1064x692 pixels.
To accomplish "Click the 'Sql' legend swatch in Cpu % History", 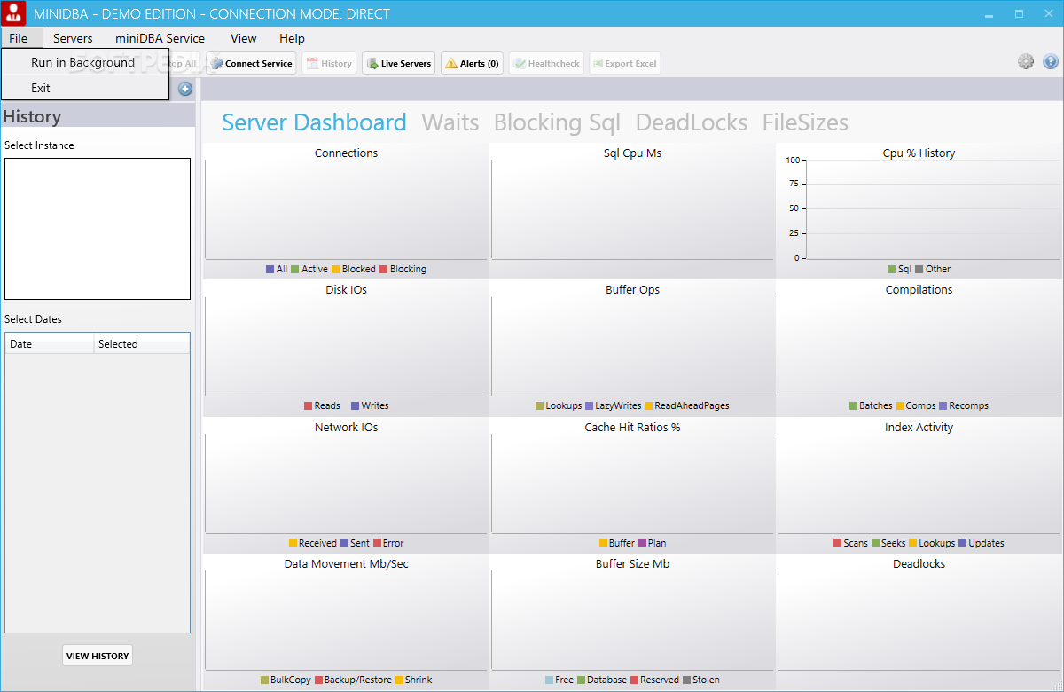I will [x=891, y=269].
